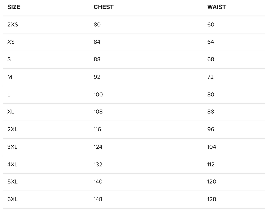This screenshot has width=265, height=213.
Task: Choose the XL size row label
Action: tap(11, 112)
